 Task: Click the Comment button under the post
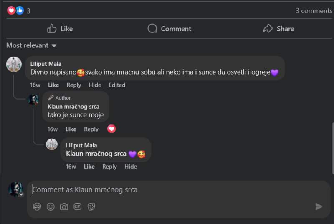(170, 29)
